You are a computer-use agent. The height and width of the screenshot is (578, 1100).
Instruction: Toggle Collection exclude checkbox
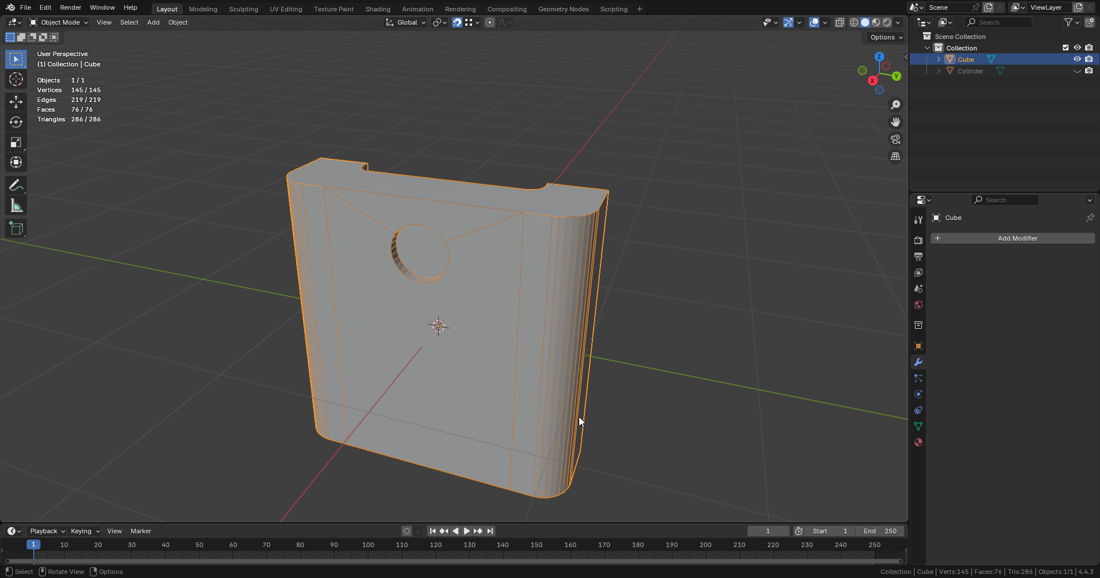point(1066,48)
